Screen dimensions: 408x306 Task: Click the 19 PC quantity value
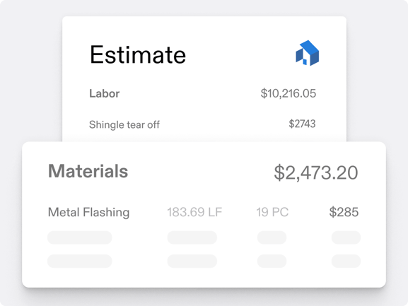pyautogui.click(x=272, y=212)
